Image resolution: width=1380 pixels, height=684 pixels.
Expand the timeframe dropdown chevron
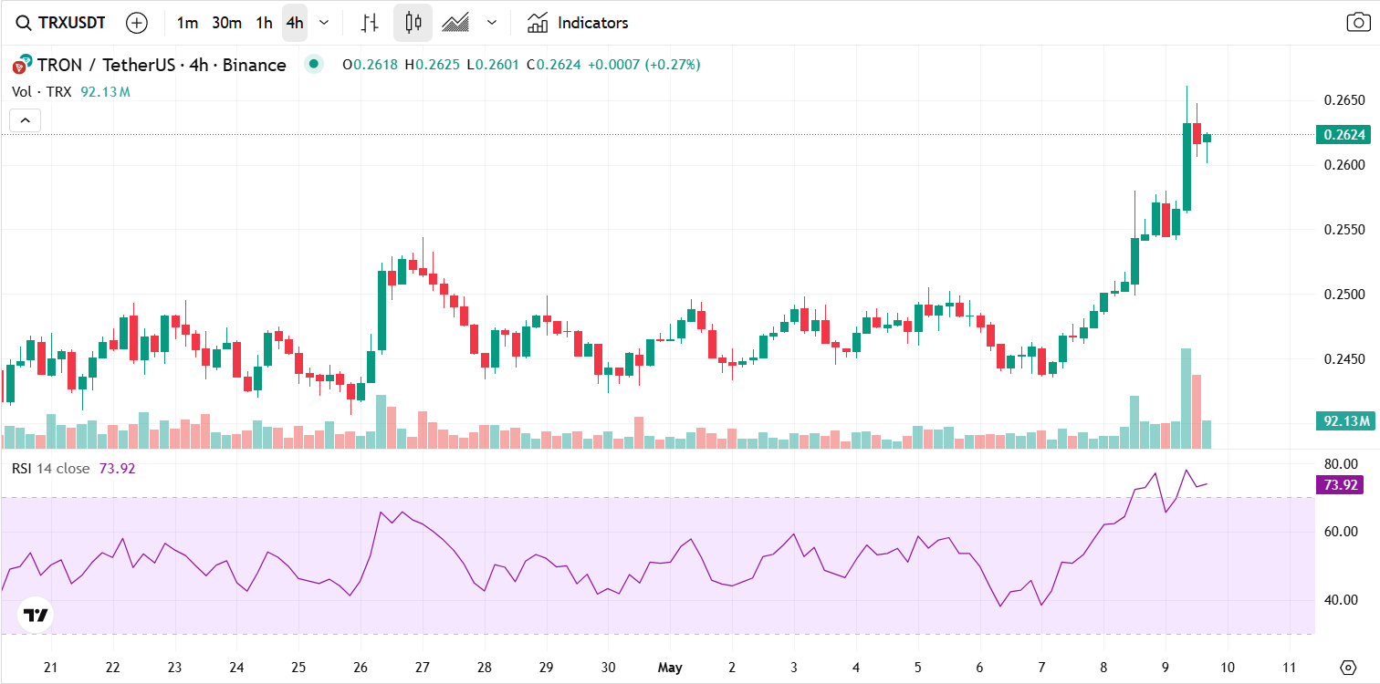tap(324, 23)
